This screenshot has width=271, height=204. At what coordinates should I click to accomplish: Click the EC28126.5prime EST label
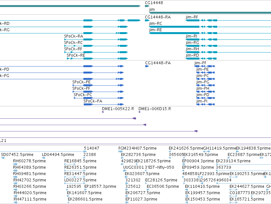[x=161, y=180]
